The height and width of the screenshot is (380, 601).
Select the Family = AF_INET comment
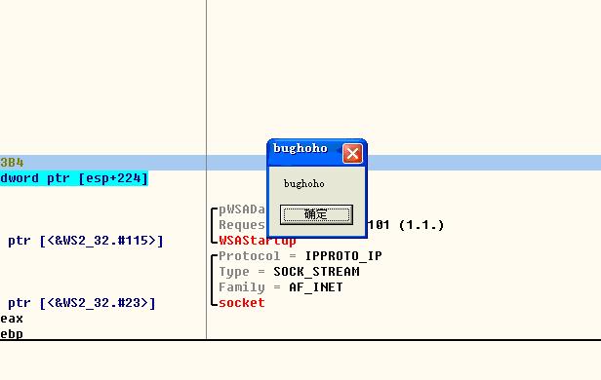tap(281, 287)
